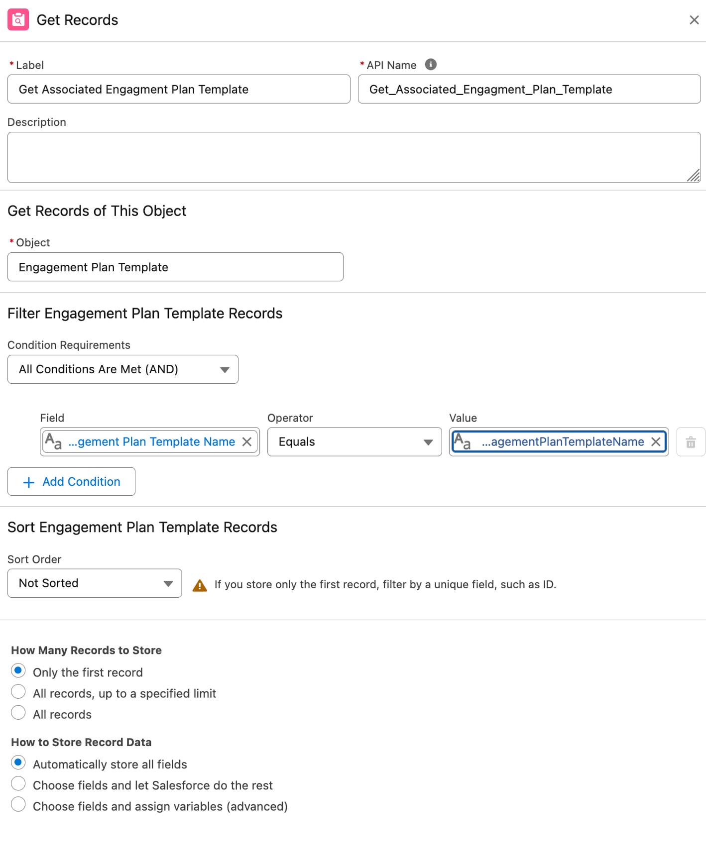Delete the condition with trash icon

pos(691,442)
